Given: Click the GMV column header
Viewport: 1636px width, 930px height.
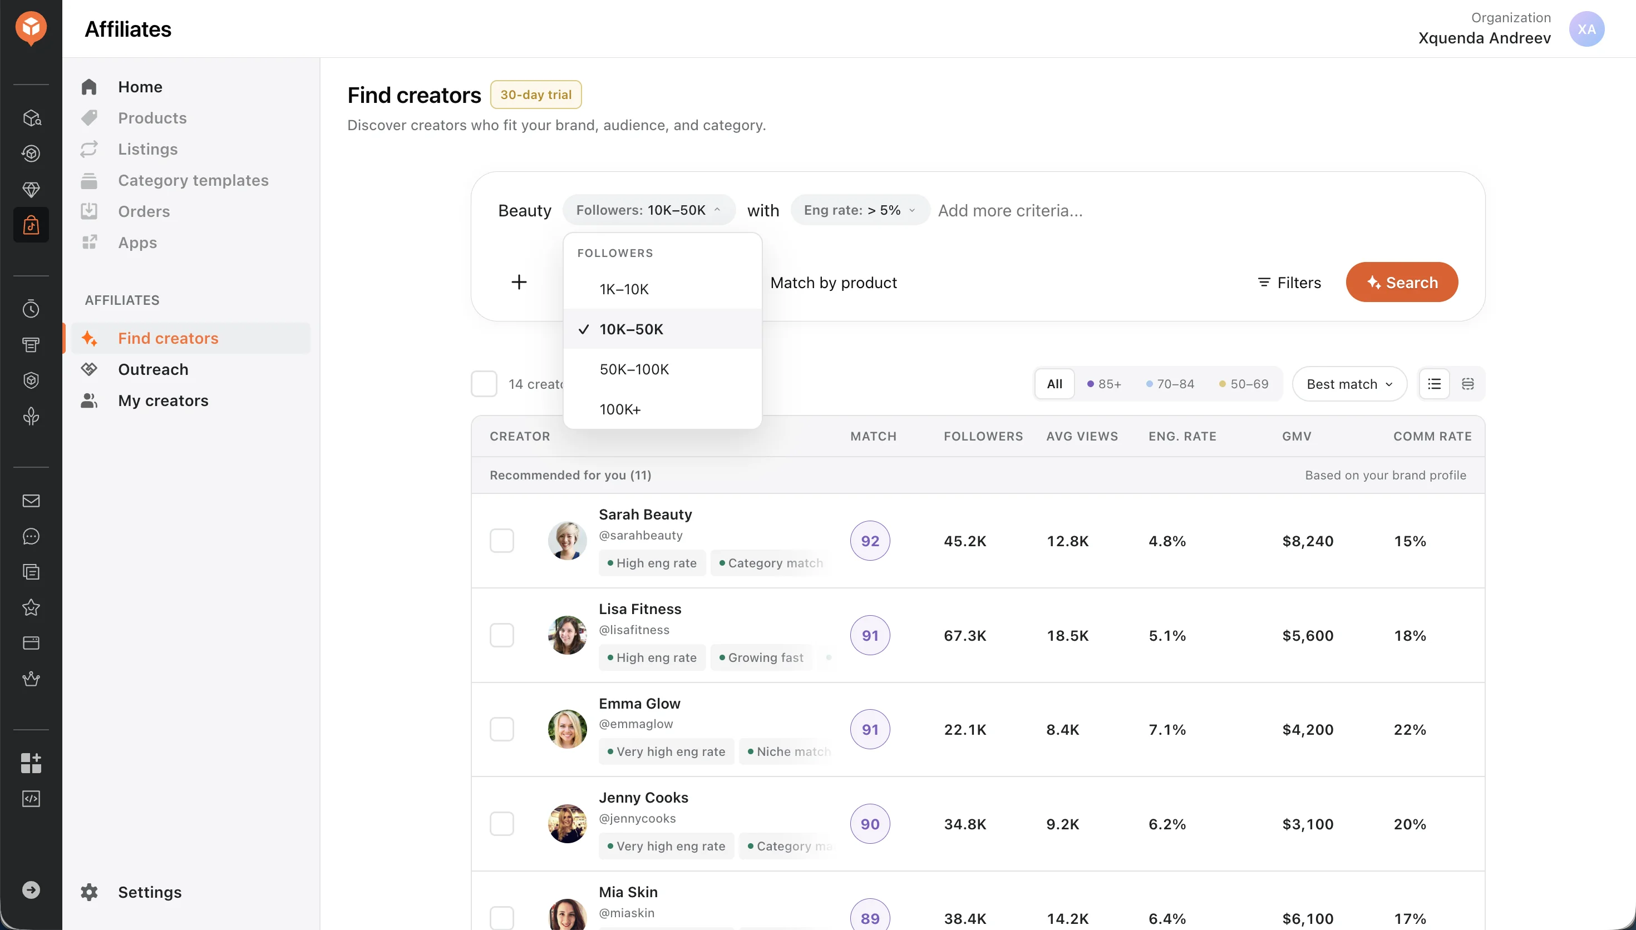Looking at the screenshot, I should click(x=1297, y=436).
